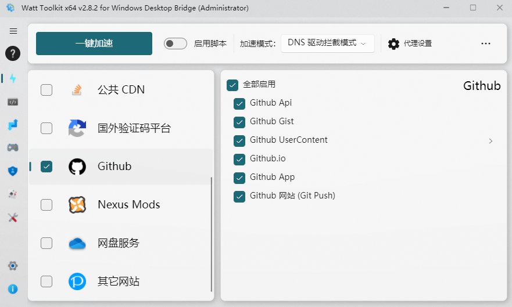
Task: Open the three-dots more options menu
Action: (x=486, y=44)
